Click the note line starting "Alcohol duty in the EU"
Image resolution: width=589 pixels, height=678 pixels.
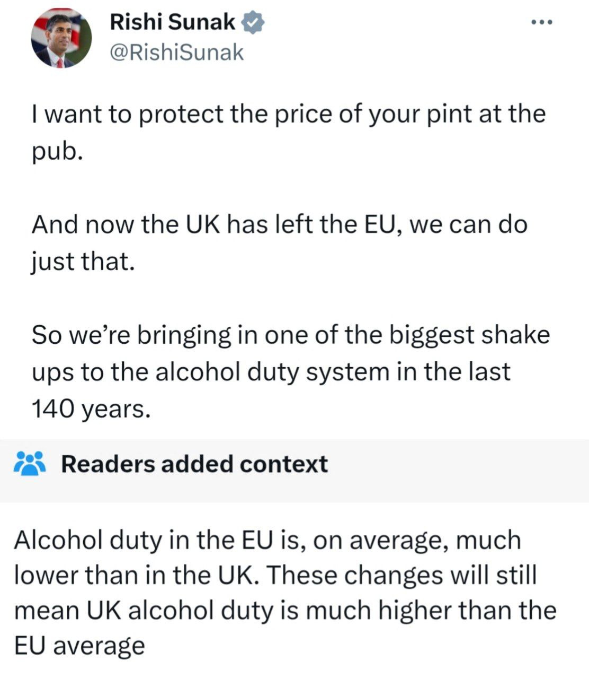click(267, 541)
